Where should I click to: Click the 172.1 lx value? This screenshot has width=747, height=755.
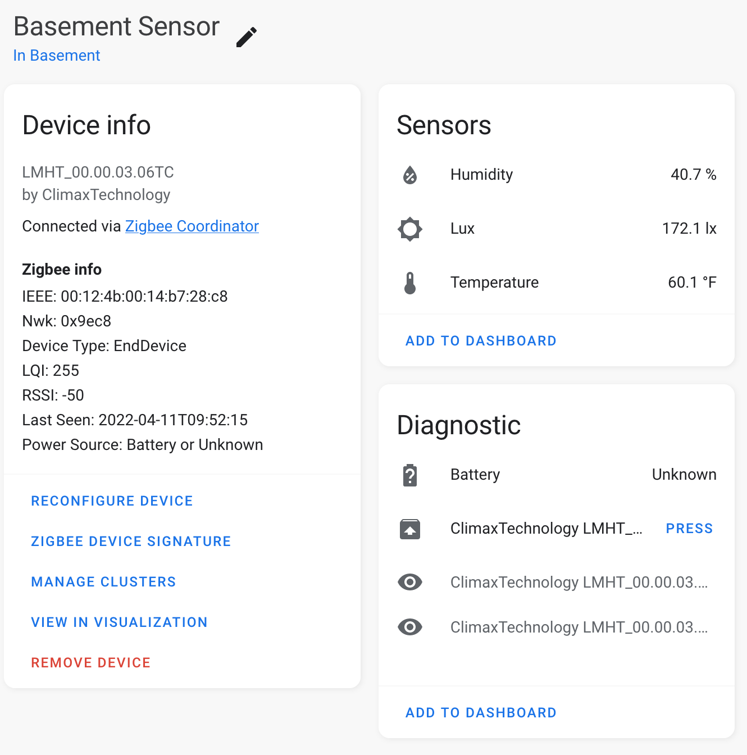coord(689,229)
